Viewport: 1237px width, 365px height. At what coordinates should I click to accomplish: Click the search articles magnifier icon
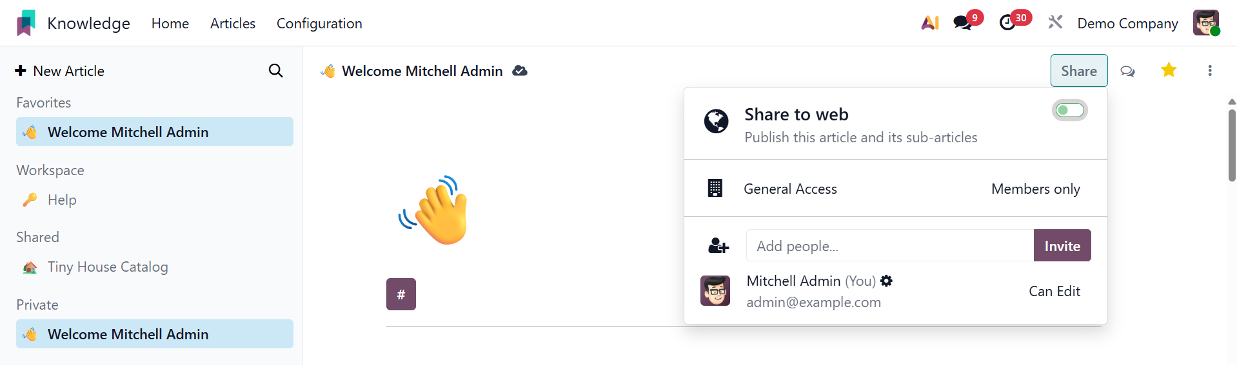pyautogui.click(x=275, y=71)
